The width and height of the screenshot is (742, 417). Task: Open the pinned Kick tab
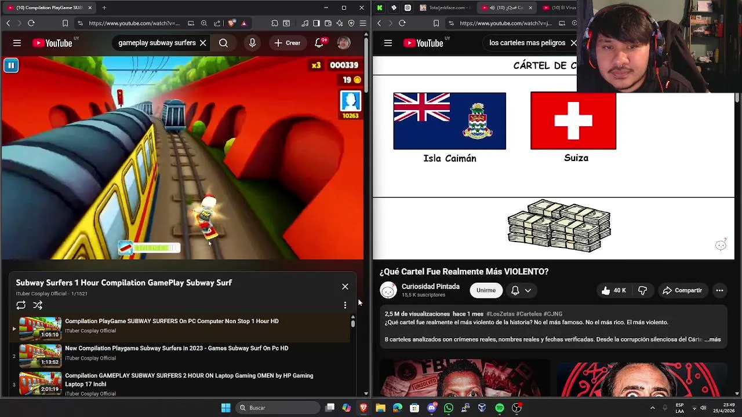(380, 8)
